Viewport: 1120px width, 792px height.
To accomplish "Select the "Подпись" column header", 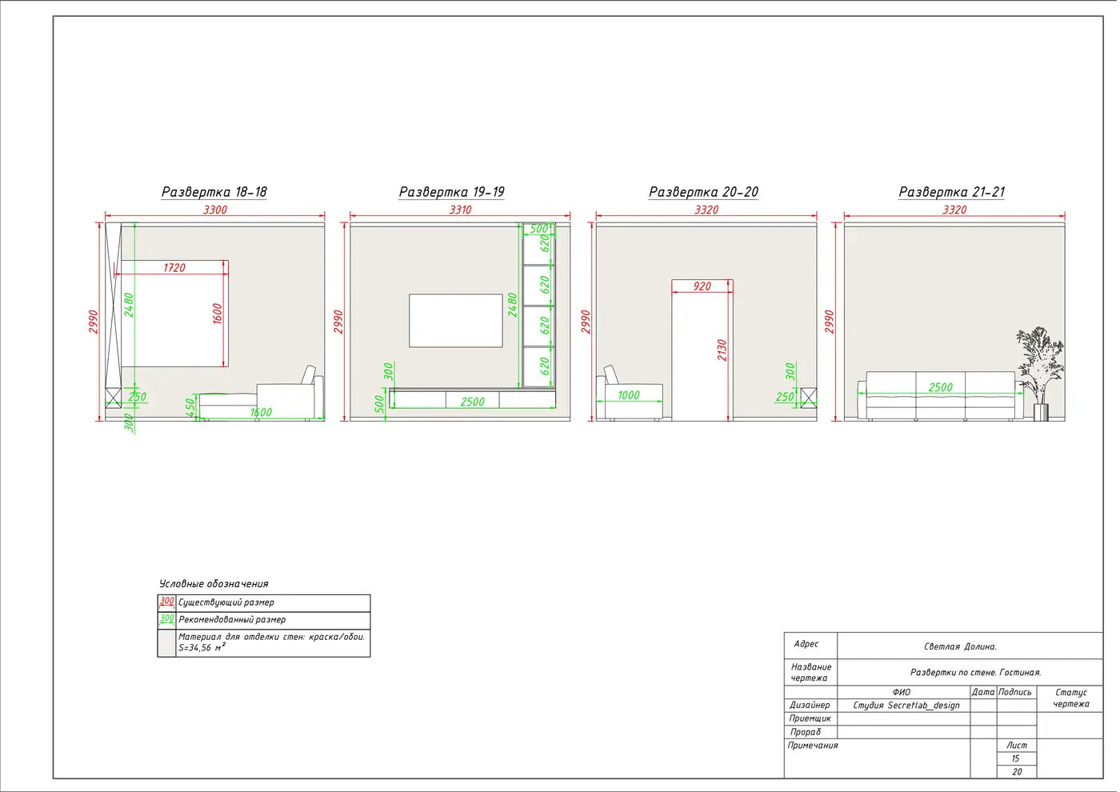I will pos(1015,692).
